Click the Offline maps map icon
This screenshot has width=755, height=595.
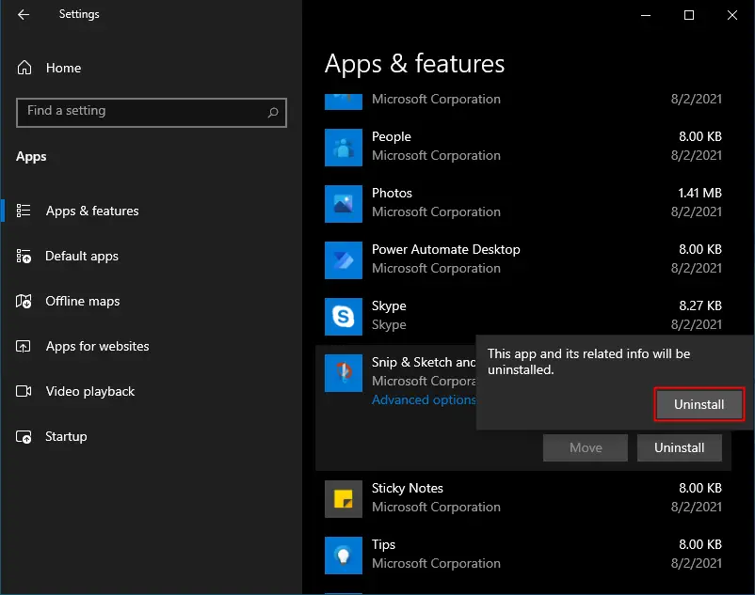pyautogui.click(x=24, y=301)
